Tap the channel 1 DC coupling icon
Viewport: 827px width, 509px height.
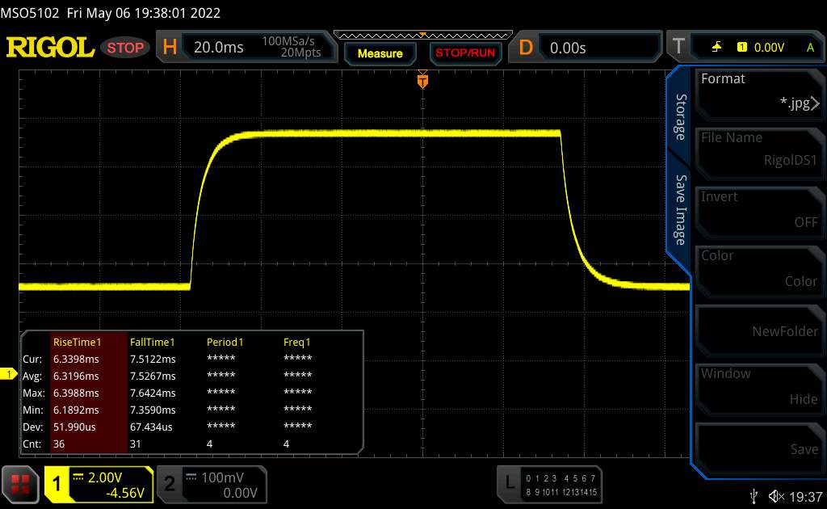[x=78, y=477]
